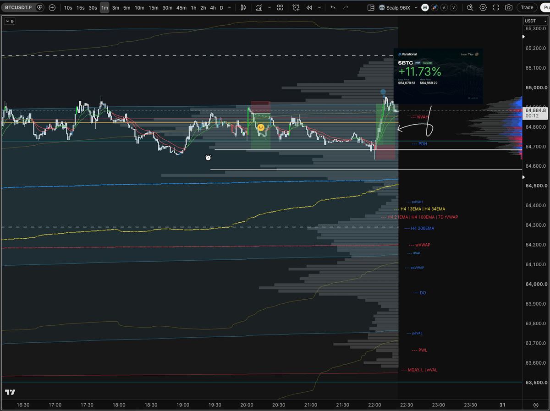
Task: Click the Scalp 96IX layout name
Action: [398, 7]
